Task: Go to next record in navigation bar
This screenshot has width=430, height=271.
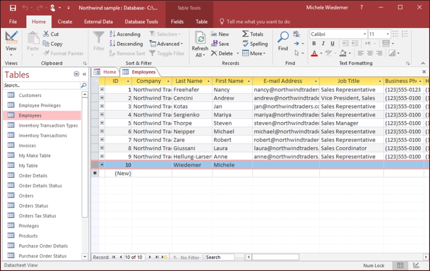Action: click(150, 257)
